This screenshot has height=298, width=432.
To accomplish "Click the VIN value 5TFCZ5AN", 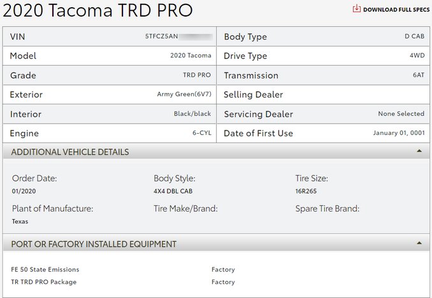I will pyautogui.click(x=161, y=36).
